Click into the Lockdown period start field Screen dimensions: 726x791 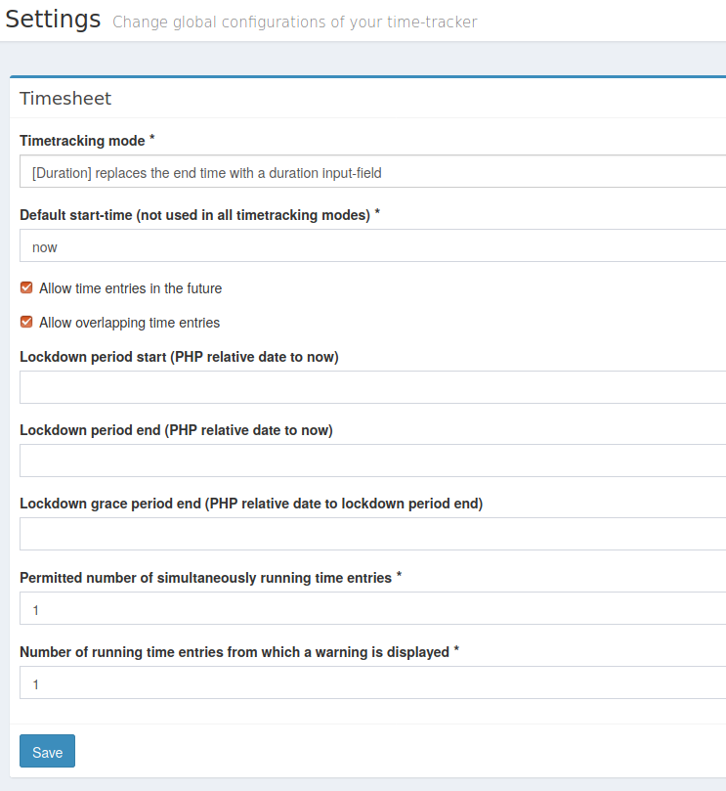click(371, 387)
